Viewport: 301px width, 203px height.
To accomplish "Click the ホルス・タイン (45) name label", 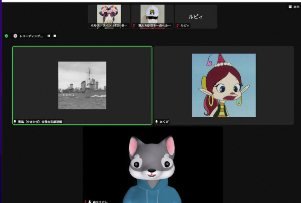I will tap(109, 25).
